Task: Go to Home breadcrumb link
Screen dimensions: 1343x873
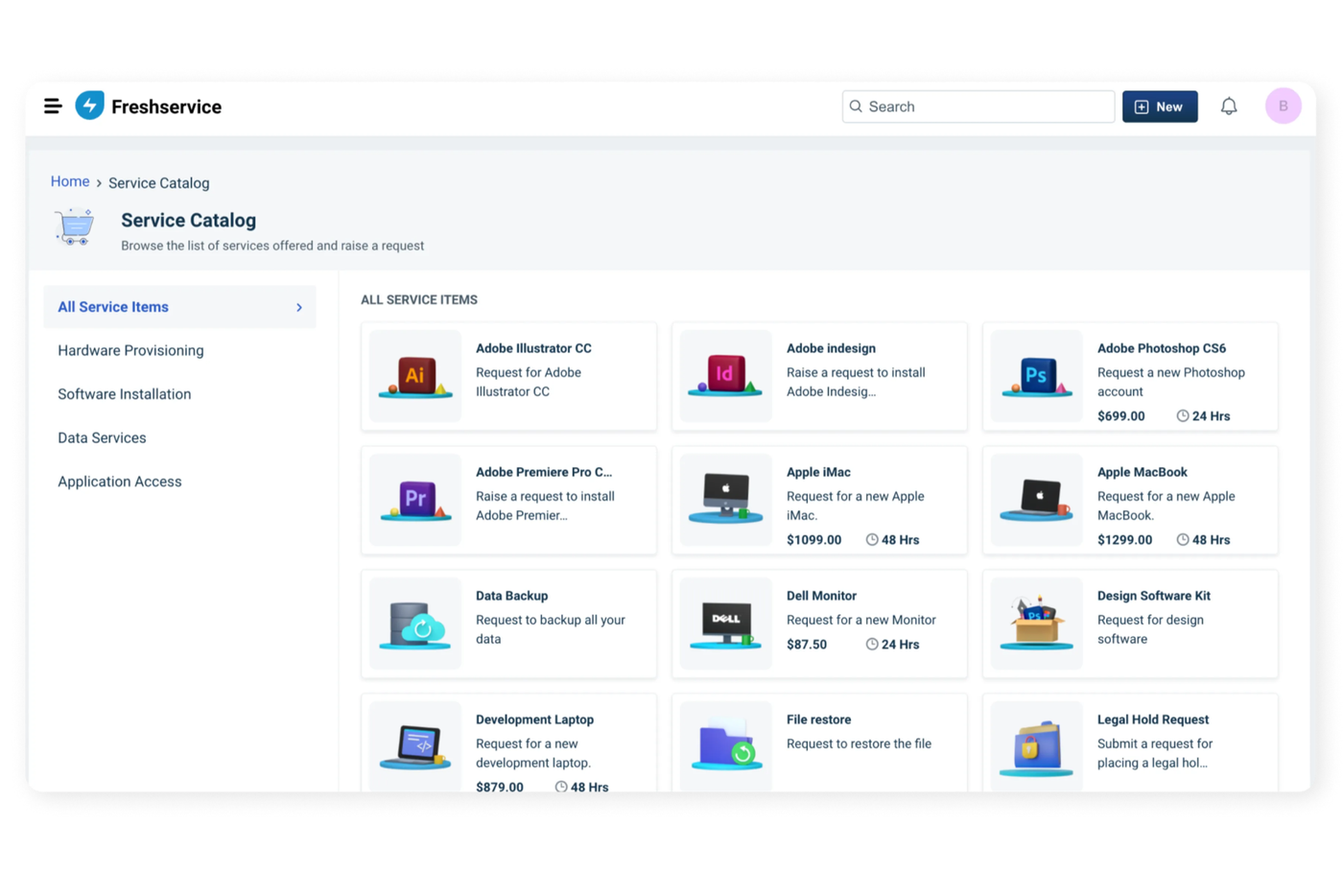Action: coord(70,181)
